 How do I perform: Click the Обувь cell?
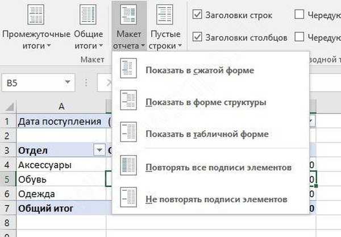pyautogui.click(x=61, y=179)
